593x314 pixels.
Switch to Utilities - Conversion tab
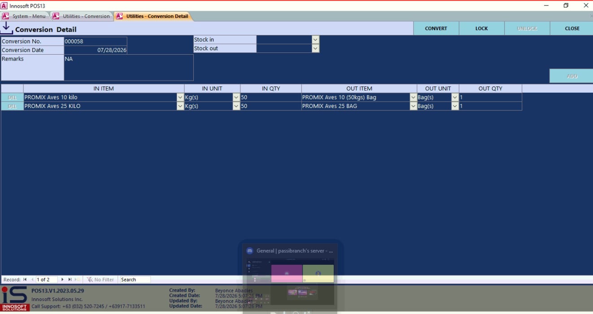click(x=82, y=16)
